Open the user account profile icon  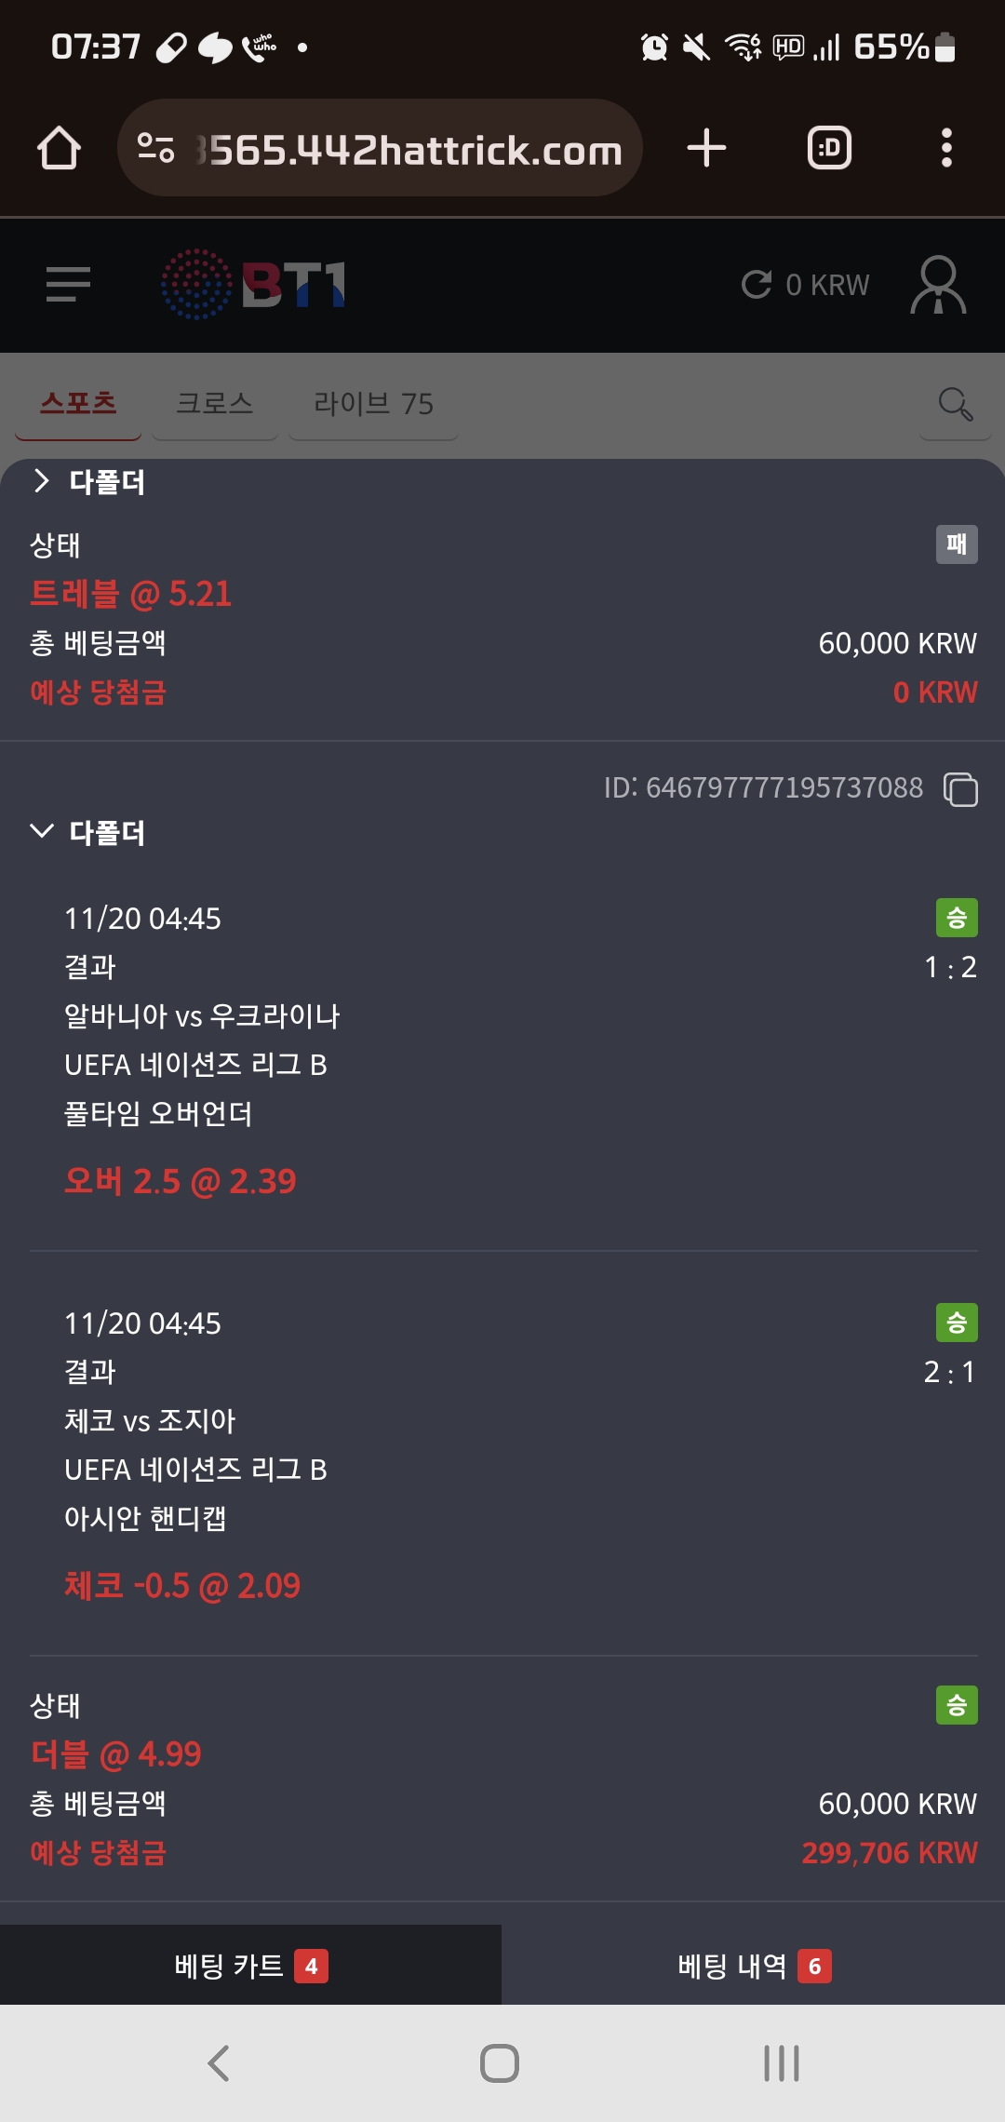tap(938, 285)
